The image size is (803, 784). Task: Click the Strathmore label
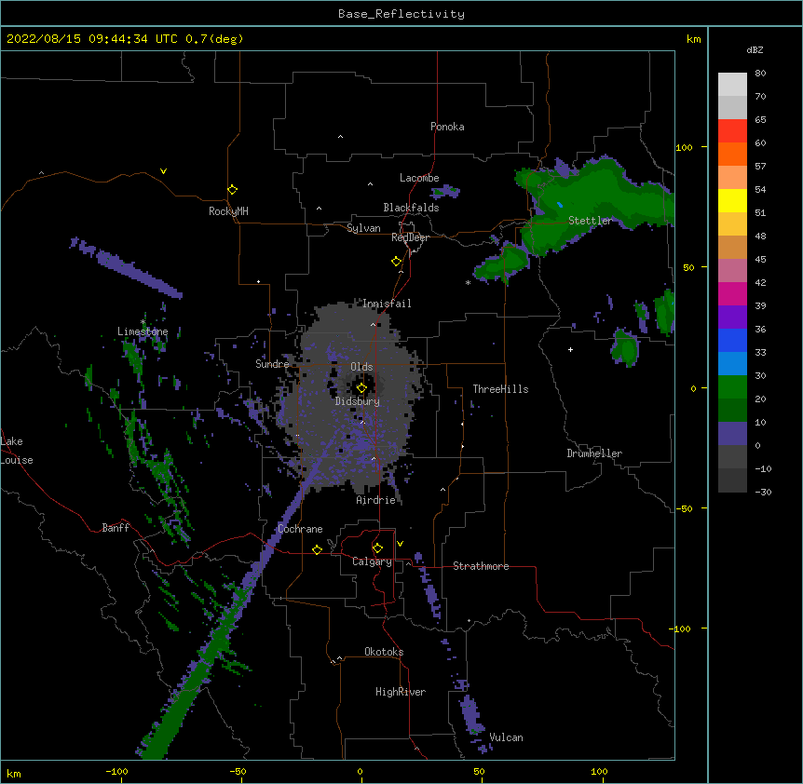pyautogui.click(x=481, y=566)
